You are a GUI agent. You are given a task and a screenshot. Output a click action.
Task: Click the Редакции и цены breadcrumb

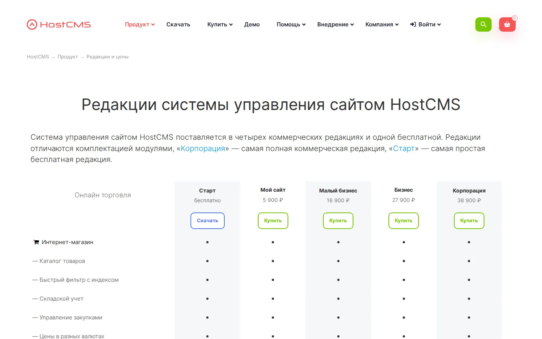pos(108,57)
